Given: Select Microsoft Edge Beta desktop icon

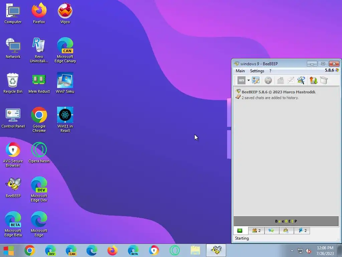Looking at the screenshot, I should (x=13, y=224).
